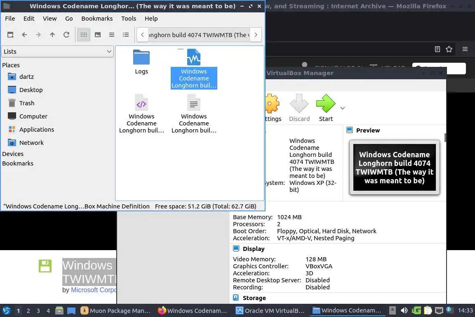Image resolution: width=475 pixels, height=317 pixels.
Task: Click the network tray icon
Action: (x=439, y=310)
